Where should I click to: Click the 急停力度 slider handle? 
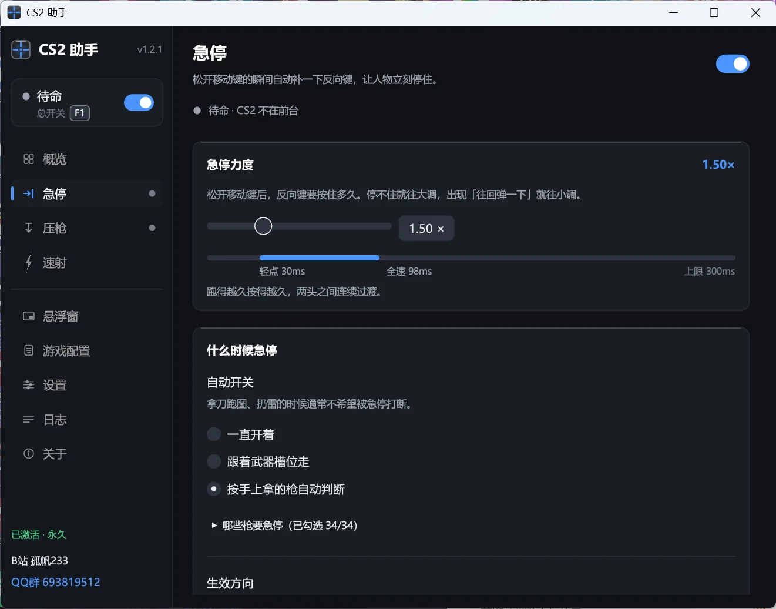pos(263,226)
